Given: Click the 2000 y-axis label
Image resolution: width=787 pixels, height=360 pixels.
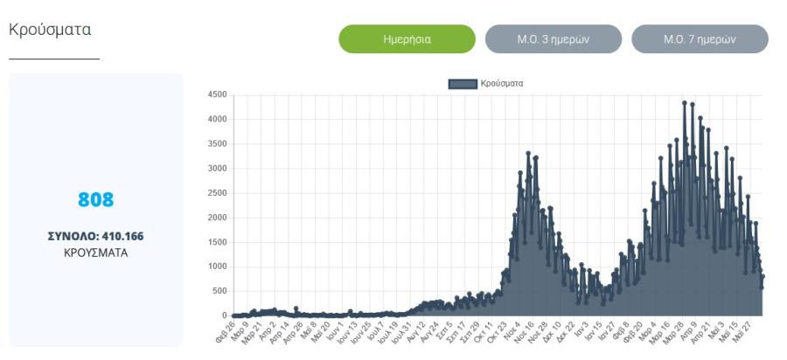Looking at the screenshot, I should click(217, 218).
